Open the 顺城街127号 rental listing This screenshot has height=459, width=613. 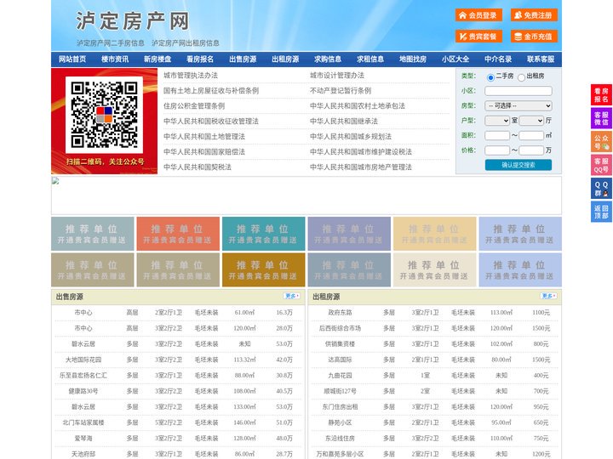click(340, 391)
